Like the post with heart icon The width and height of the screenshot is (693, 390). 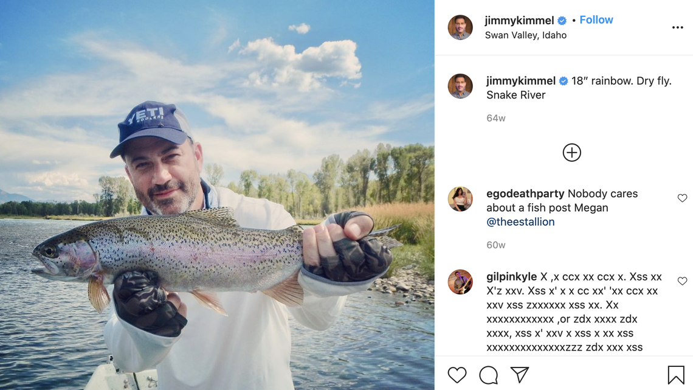coord(457,375)
